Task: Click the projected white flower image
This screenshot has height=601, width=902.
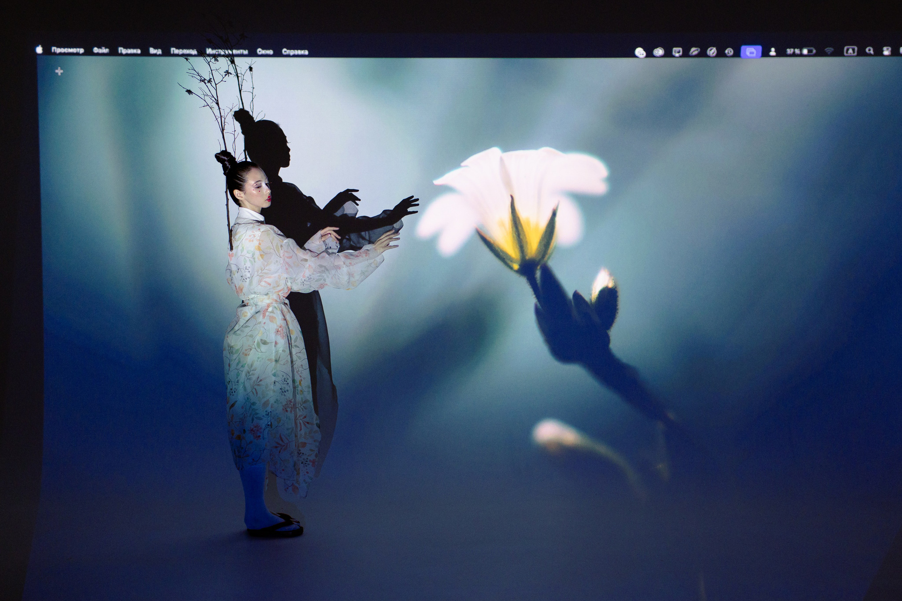Action: coord(517,207)
